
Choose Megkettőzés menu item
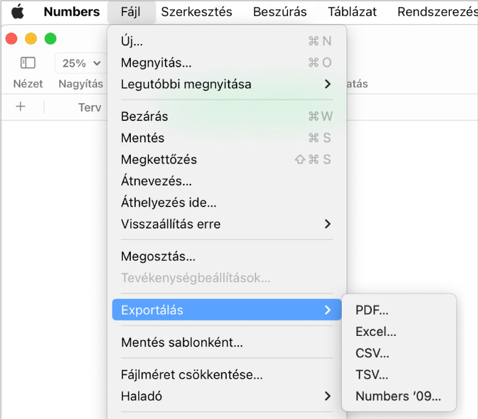pos(227,159)
